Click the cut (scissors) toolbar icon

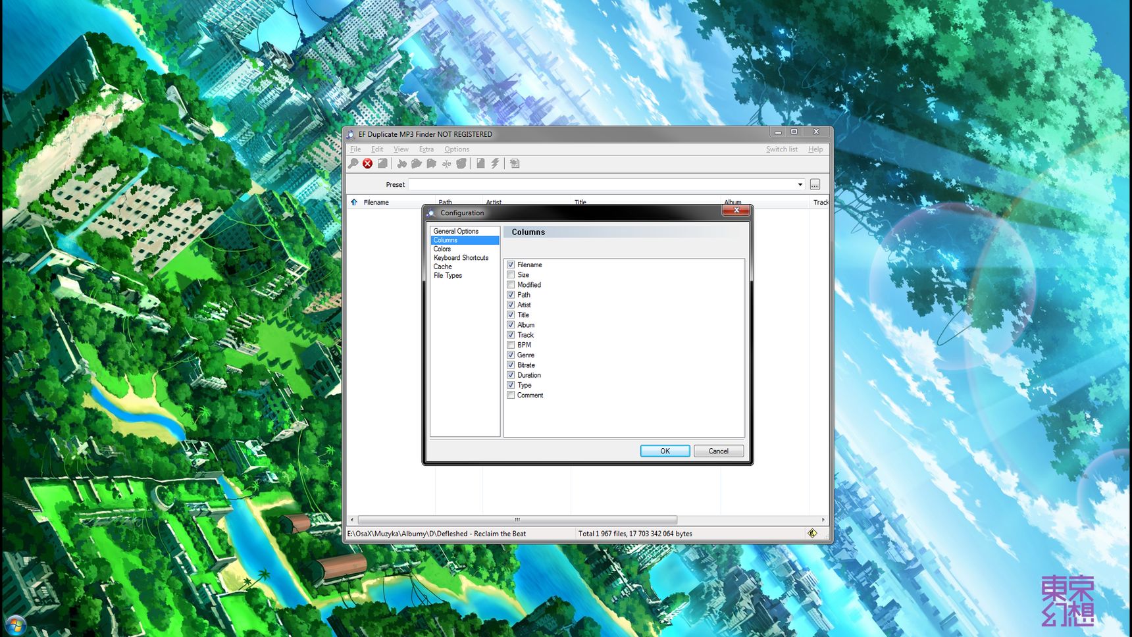401,163
